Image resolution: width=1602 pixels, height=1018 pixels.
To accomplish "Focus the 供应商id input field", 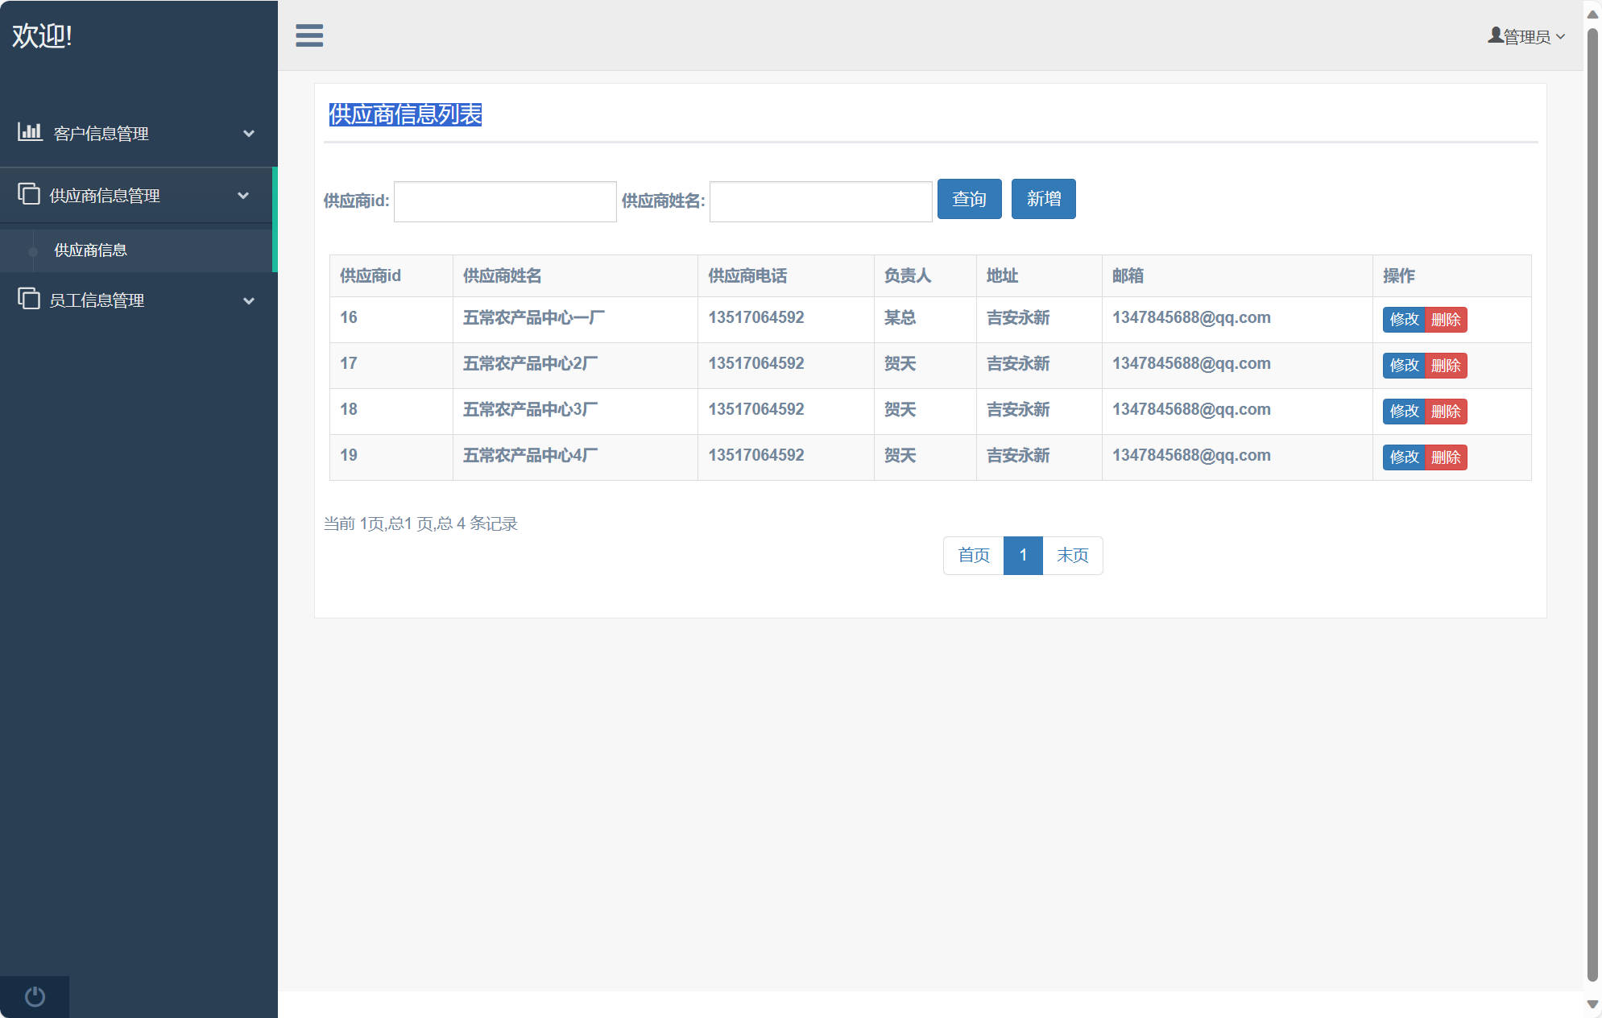I will click(505, 201).
